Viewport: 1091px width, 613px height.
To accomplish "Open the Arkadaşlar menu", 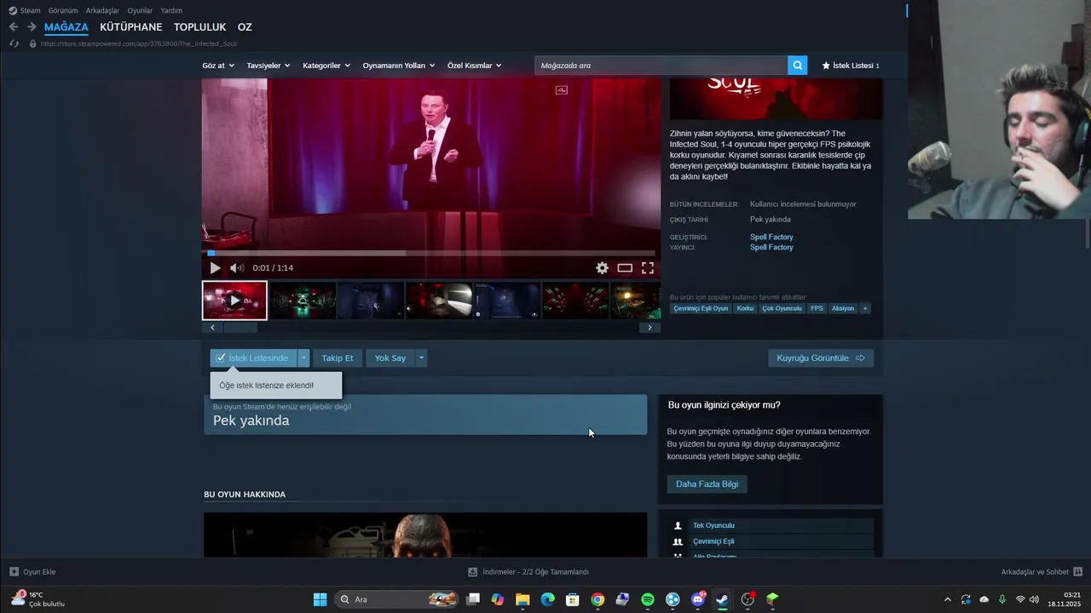I will 103,10.
